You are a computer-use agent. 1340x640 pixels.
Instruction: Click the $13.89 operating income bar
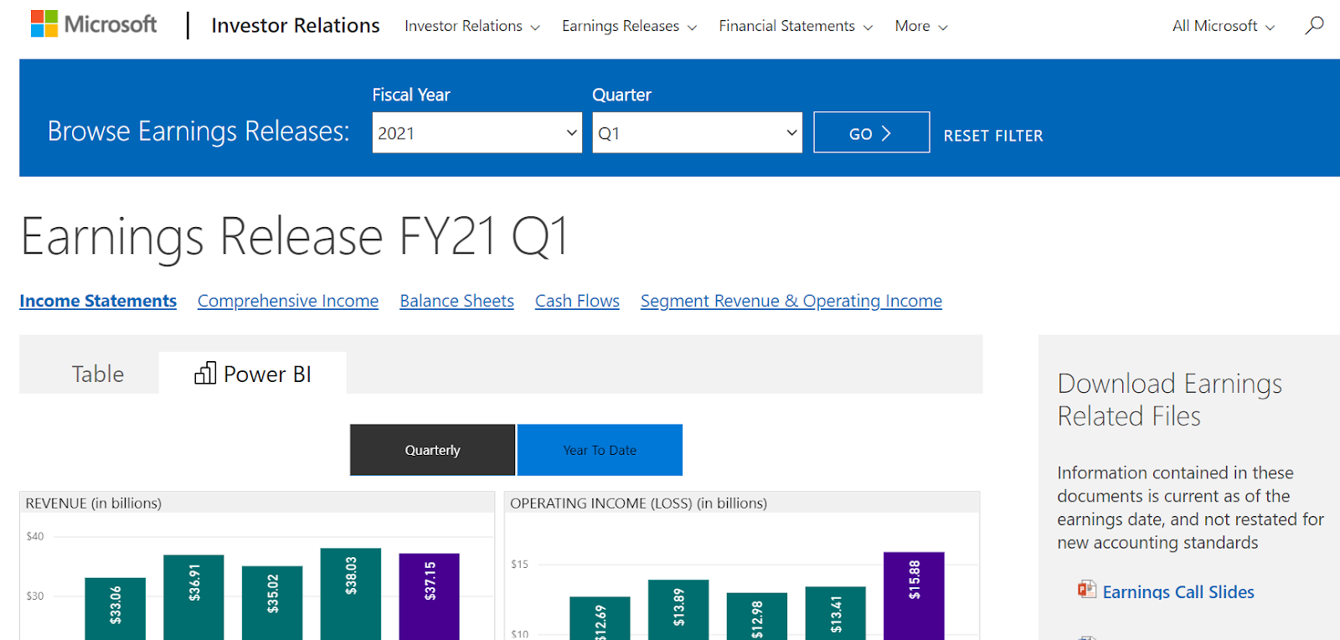coord(678,610)
